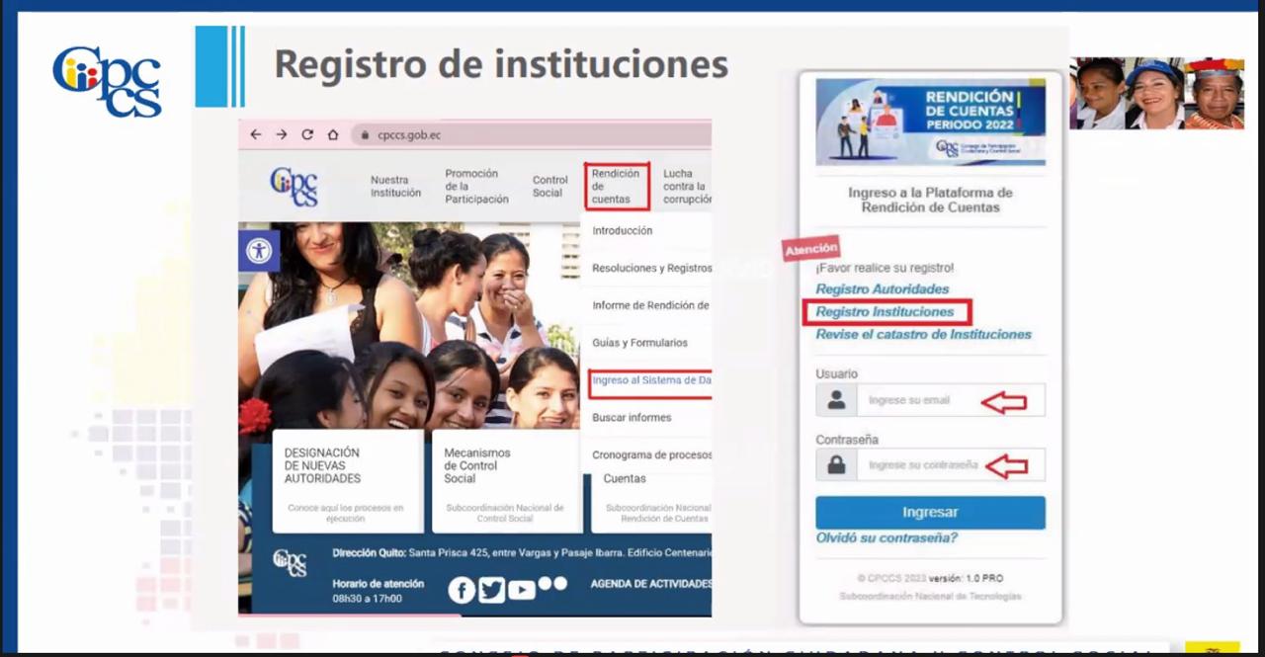
Task: Click the Registro Autoridades link
Action: pyautogui.click(x=882, y=289)
